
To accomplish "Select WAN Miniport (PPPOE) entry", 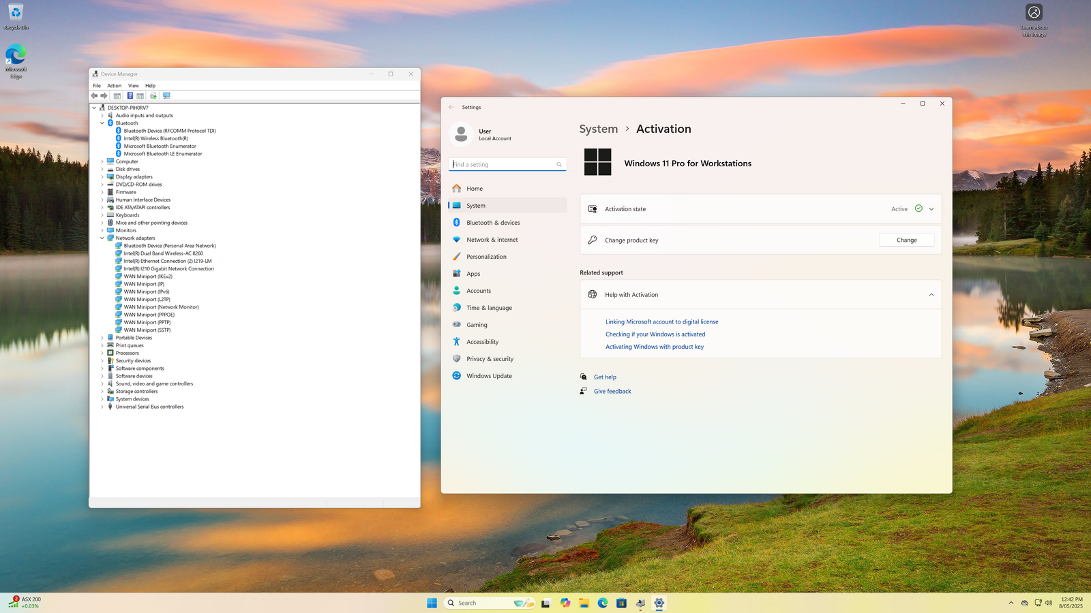I will (149, 315).
